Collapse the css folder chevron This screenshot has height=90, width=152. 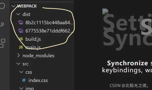tap(21, 72)
